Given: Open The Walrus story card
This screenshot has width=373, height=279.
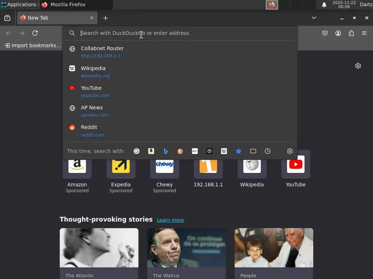Looking at the screenshot, I should pos(186,253).
